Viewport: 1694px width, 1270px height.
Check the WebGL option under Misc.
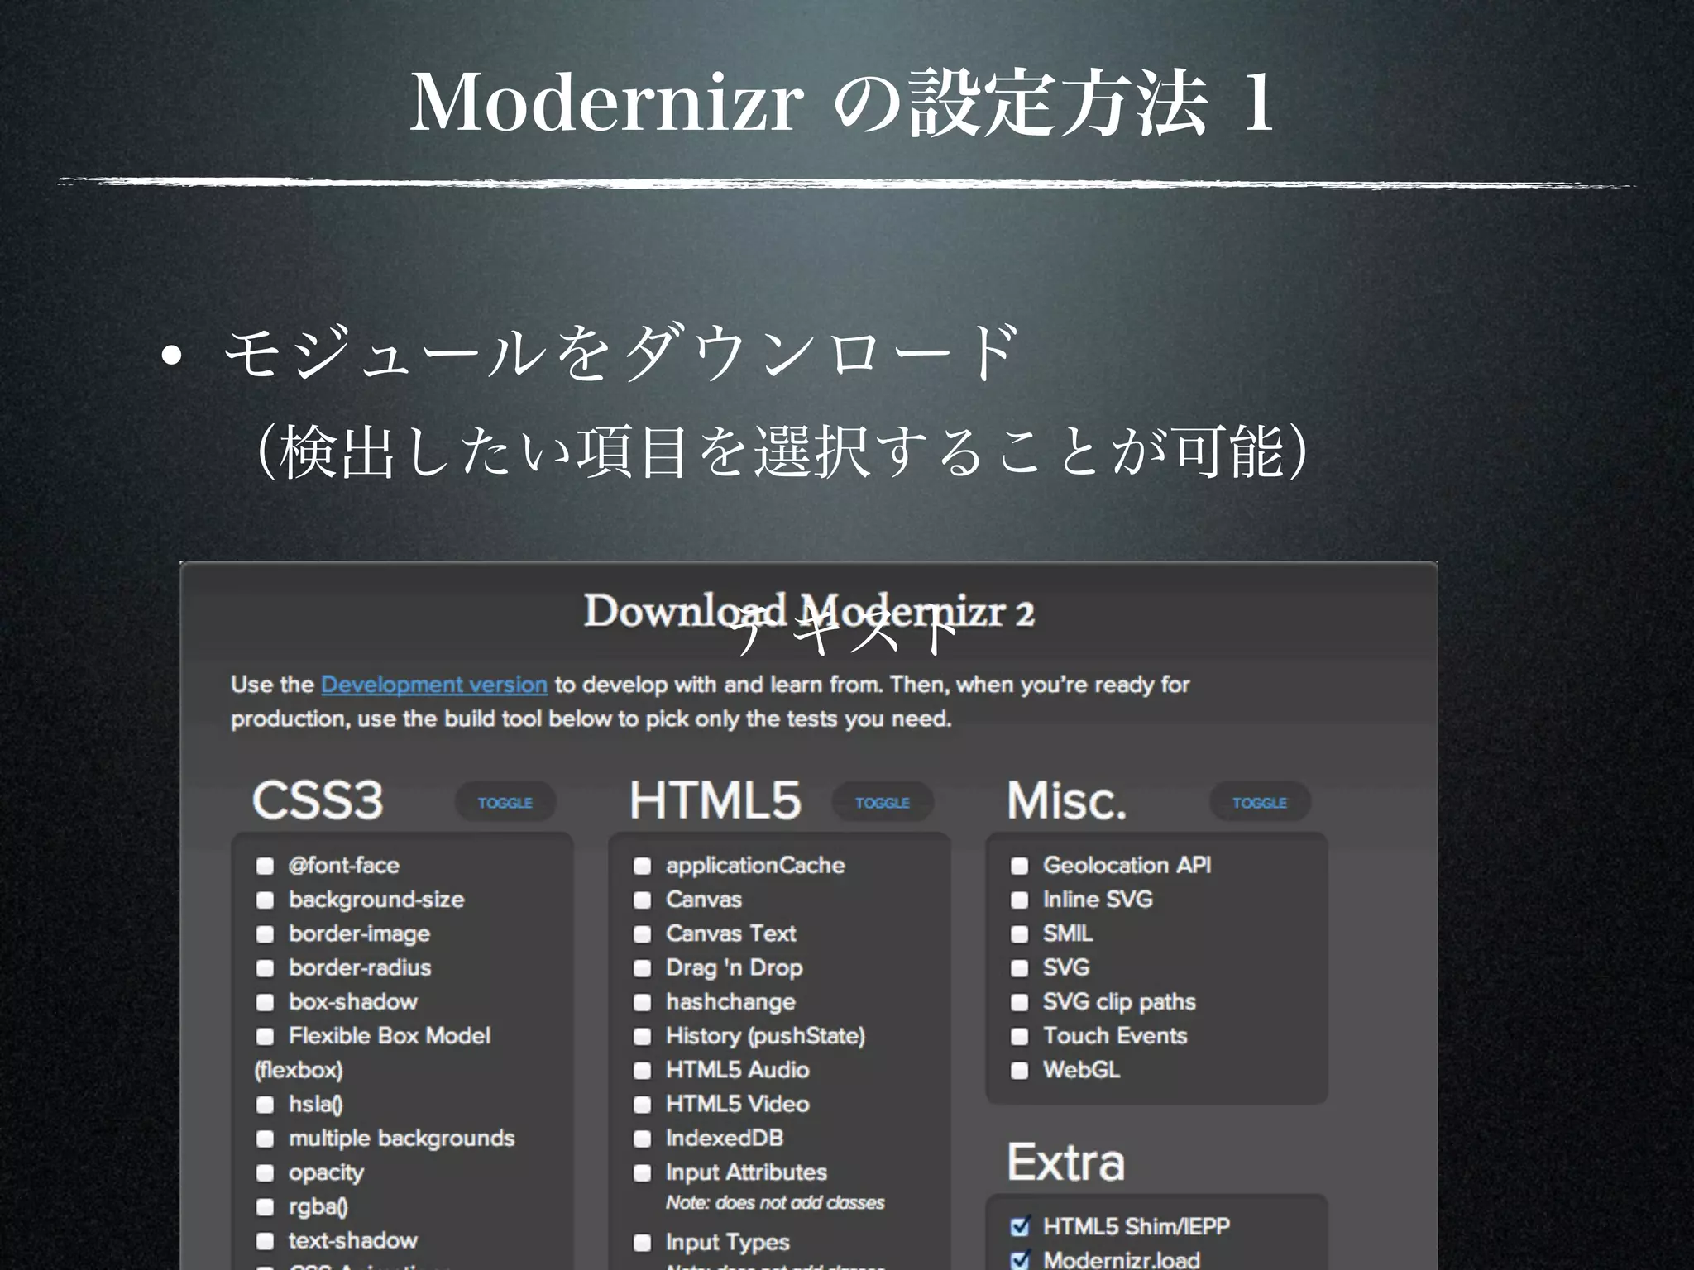1019,1071
